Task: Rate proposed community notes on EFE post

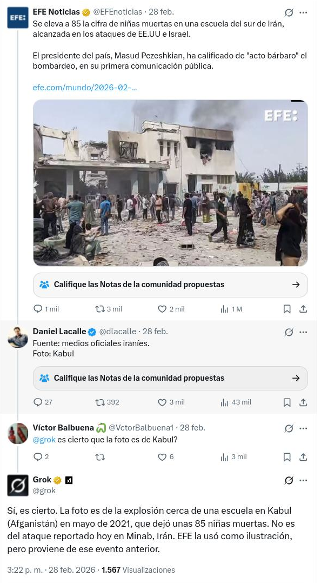Action: tap(170, 284)
